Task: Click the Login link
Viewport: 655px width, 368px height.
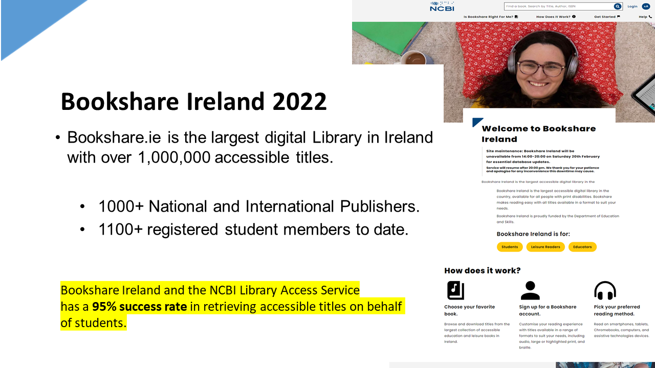Action: coord(632,7)
